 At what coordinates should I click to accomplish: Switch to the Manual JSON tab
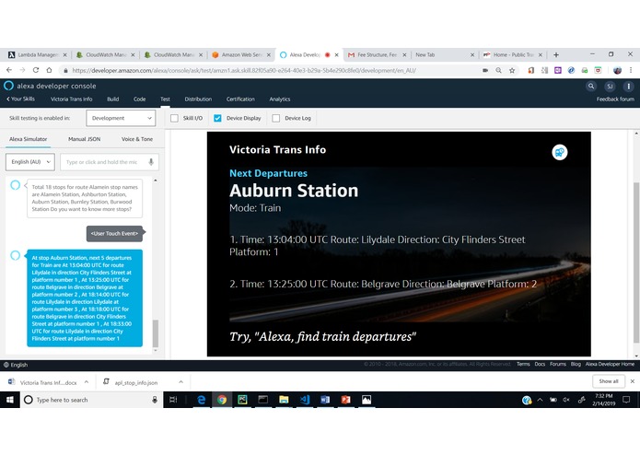[84, 139]
